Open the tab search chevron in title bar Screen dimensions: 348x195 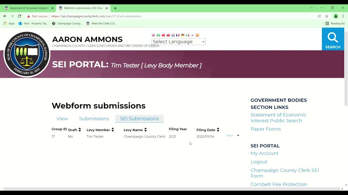[x=312, y=8]
